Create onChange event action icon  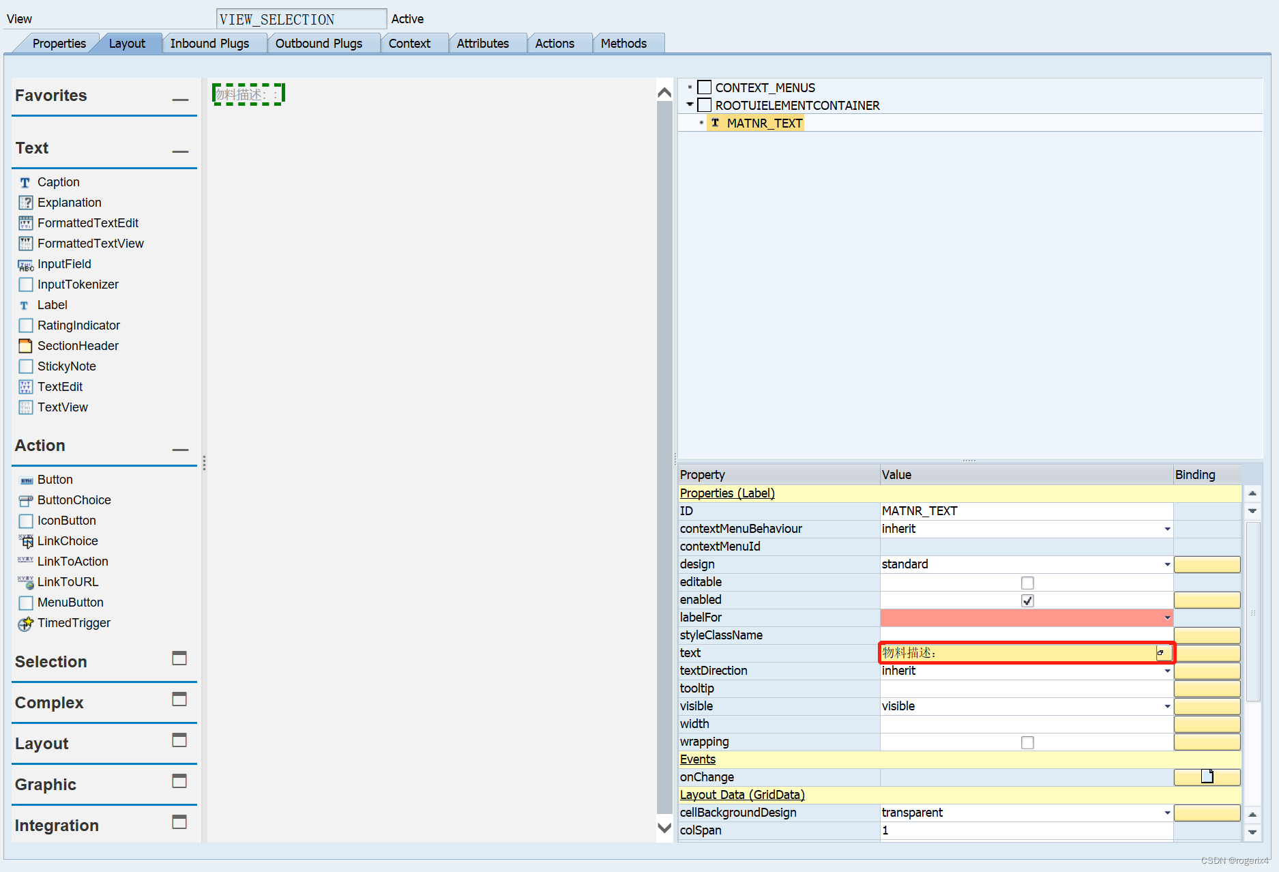(1207, 776)
